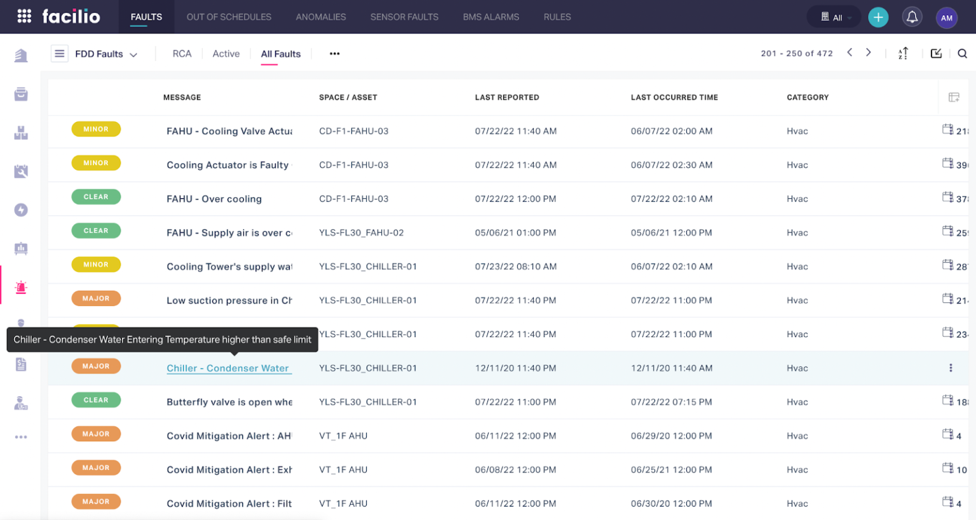Open the app launcher grid icon
Screen dimensions: 976x520
click(24, 17)
